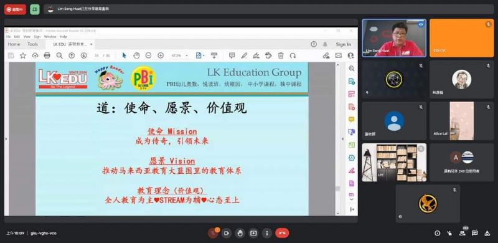Screen dimensions: 498x243
Task: Open the activities shapes icon
Action: [x=487, y=233]
